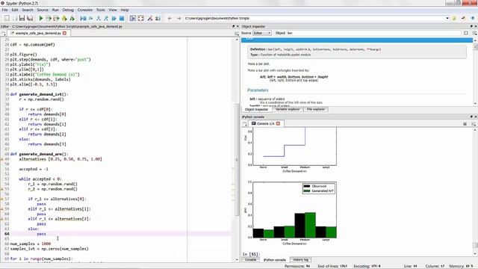Open the editor pane options menu

[x=237, y=33]
